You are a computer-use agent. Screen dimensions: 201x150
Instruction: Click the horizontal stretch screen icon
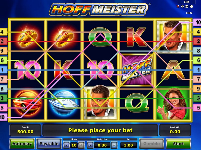(x=187, y=6)
